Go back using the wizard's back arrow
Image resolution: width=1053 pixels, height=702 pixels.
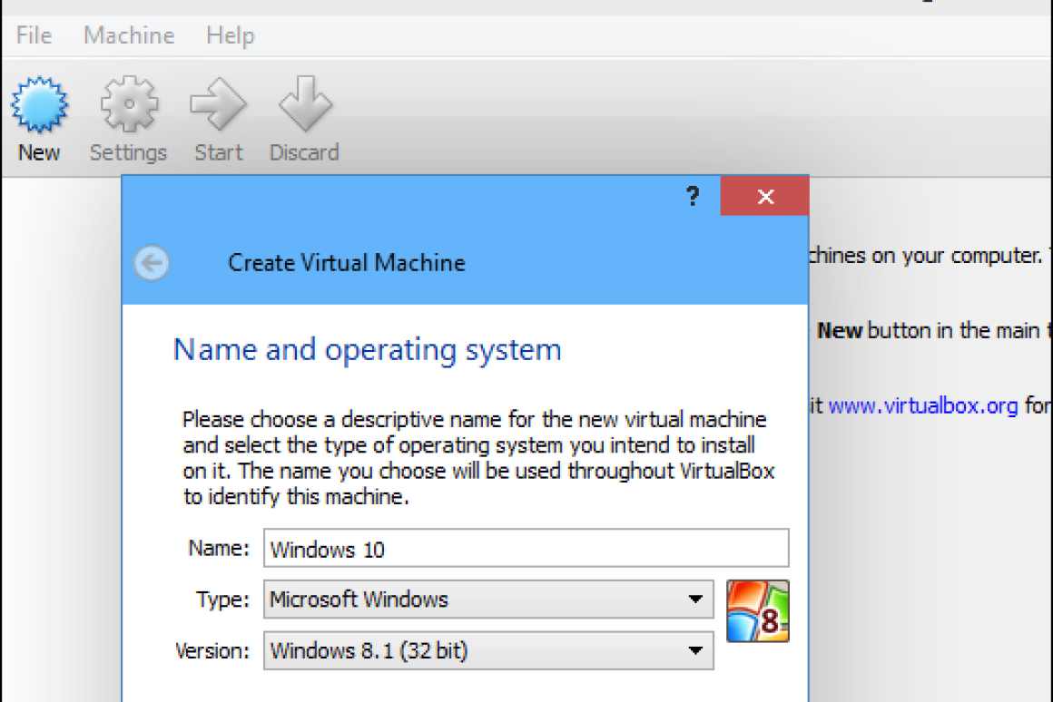[x=152, y=263]
